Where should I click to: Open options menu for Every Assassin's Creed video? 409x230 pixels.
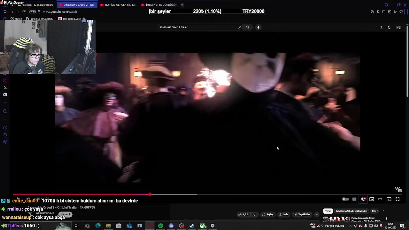click(386, 219)
